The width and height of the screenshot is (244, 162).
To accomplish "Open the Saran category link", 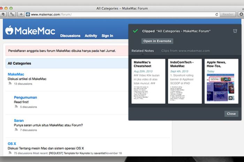I will click(19, 121).
